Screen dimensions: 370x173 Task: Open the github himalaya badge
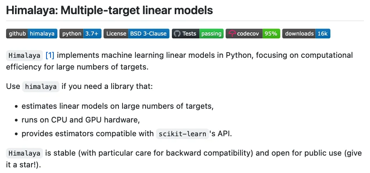pos(31,34)
